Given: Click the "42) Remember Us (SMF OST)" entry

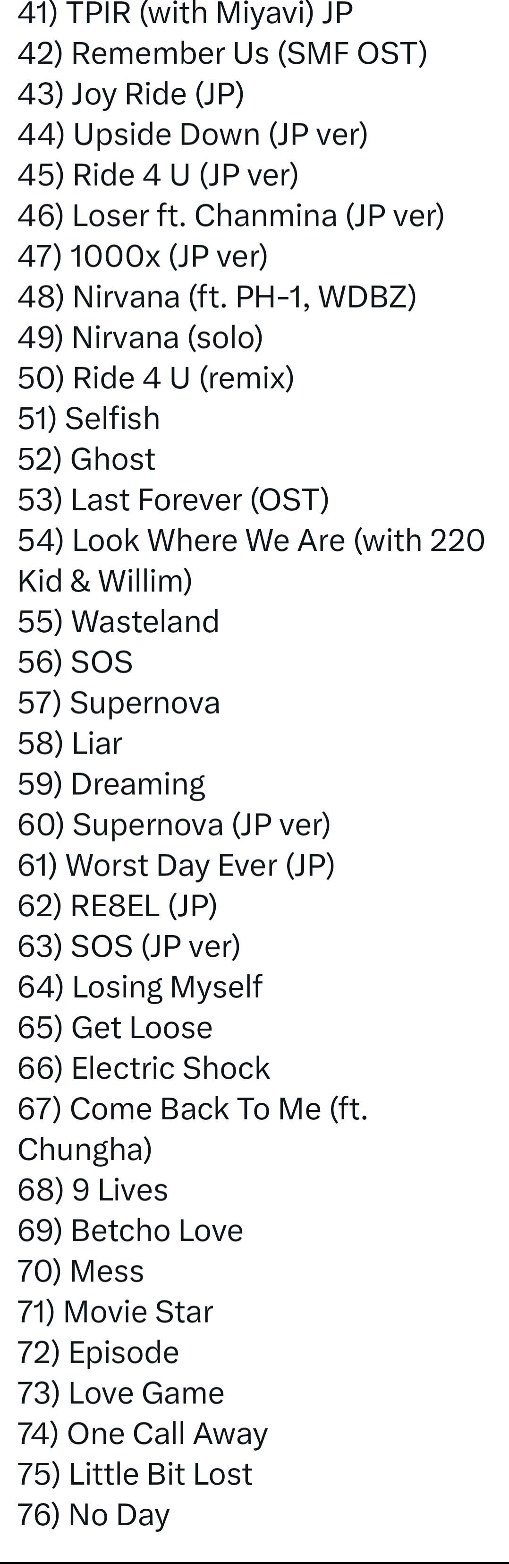Looking at the screenshot, I should 222,53.
